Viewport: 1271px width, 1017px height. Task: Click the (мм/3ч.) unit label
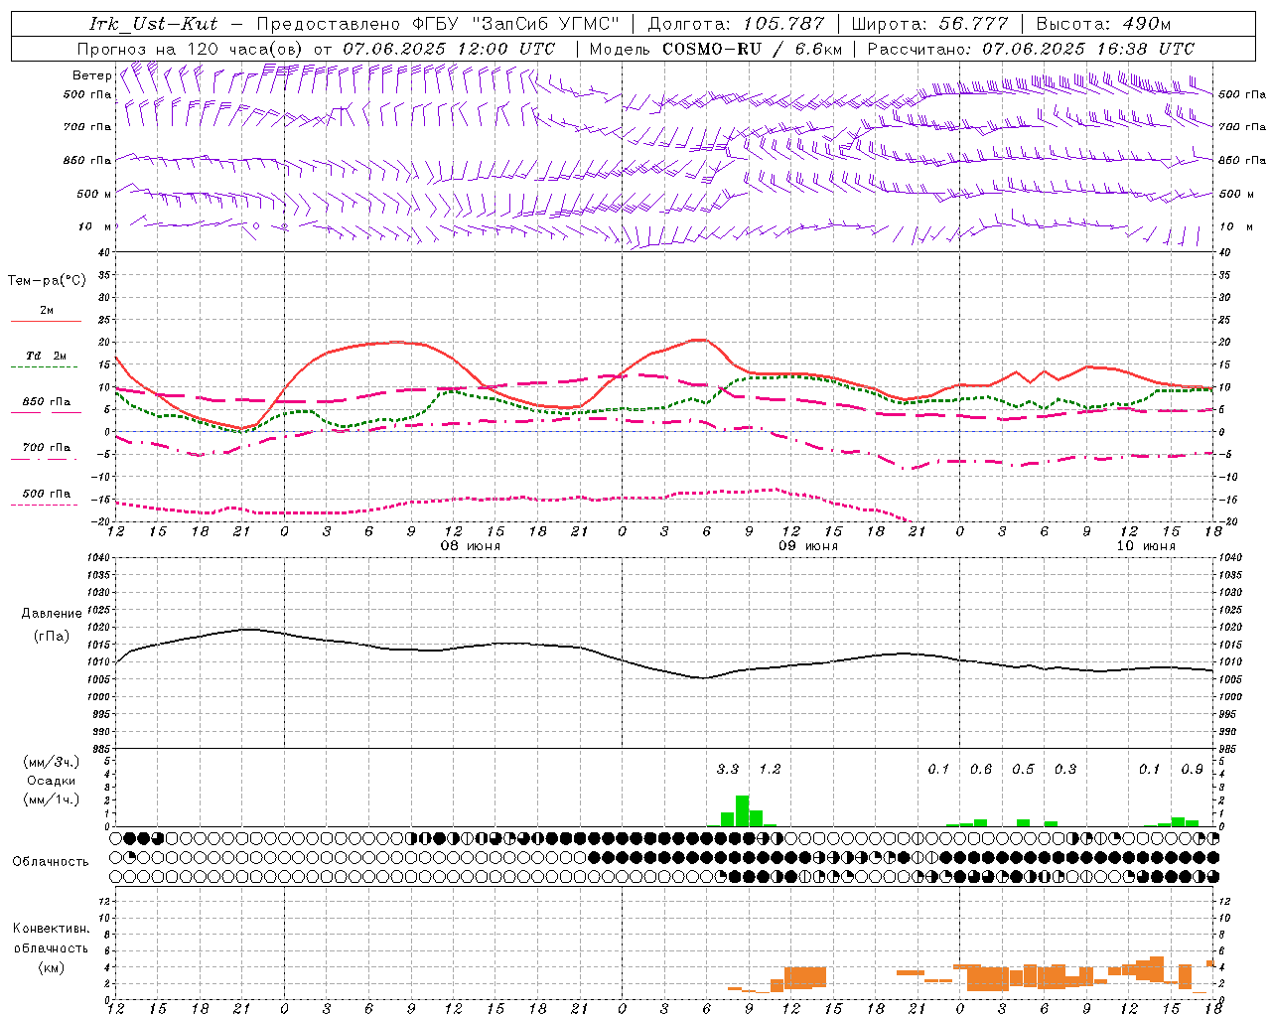pos(52,762)
